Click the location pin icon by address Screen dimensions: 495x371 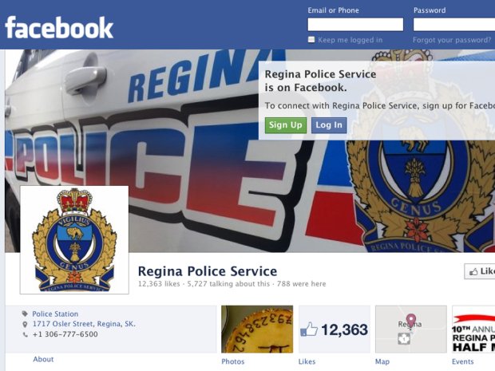coord(25,324)
